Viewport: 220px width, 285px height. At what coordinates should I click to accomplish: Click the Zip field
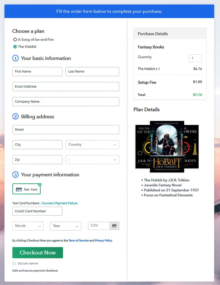(x=37, y=160)
